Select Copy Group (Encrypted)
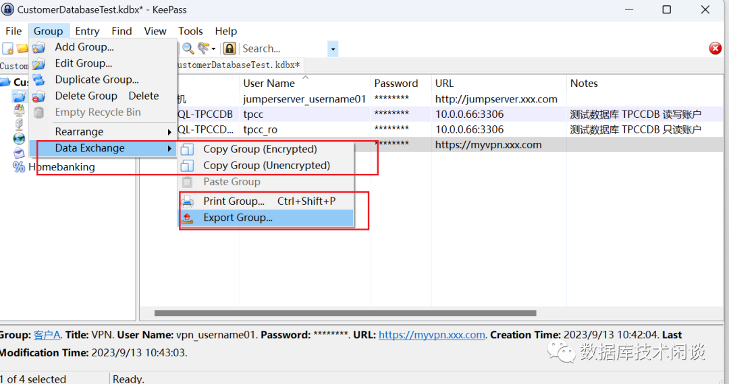The width and height of the screenshot is (729, 384). [x=267, y=149]
